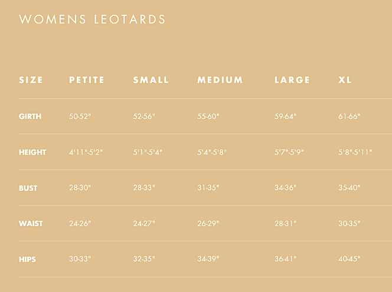Select the LARGE column header

tap(292, 80)
